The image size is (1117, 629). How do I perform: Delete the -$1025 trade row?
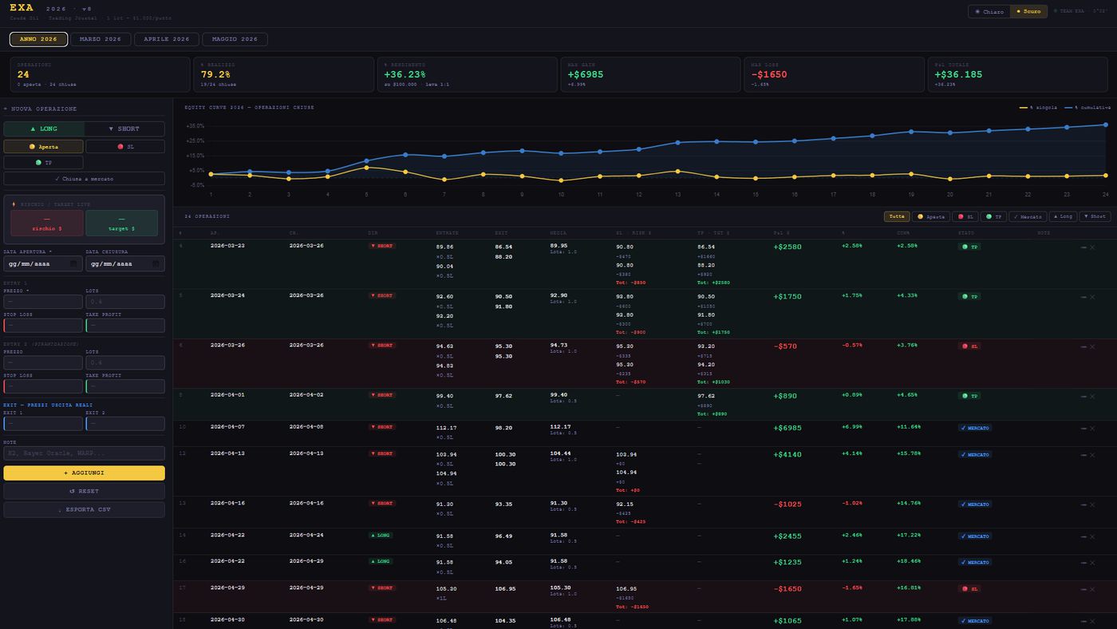(1092, 504)
